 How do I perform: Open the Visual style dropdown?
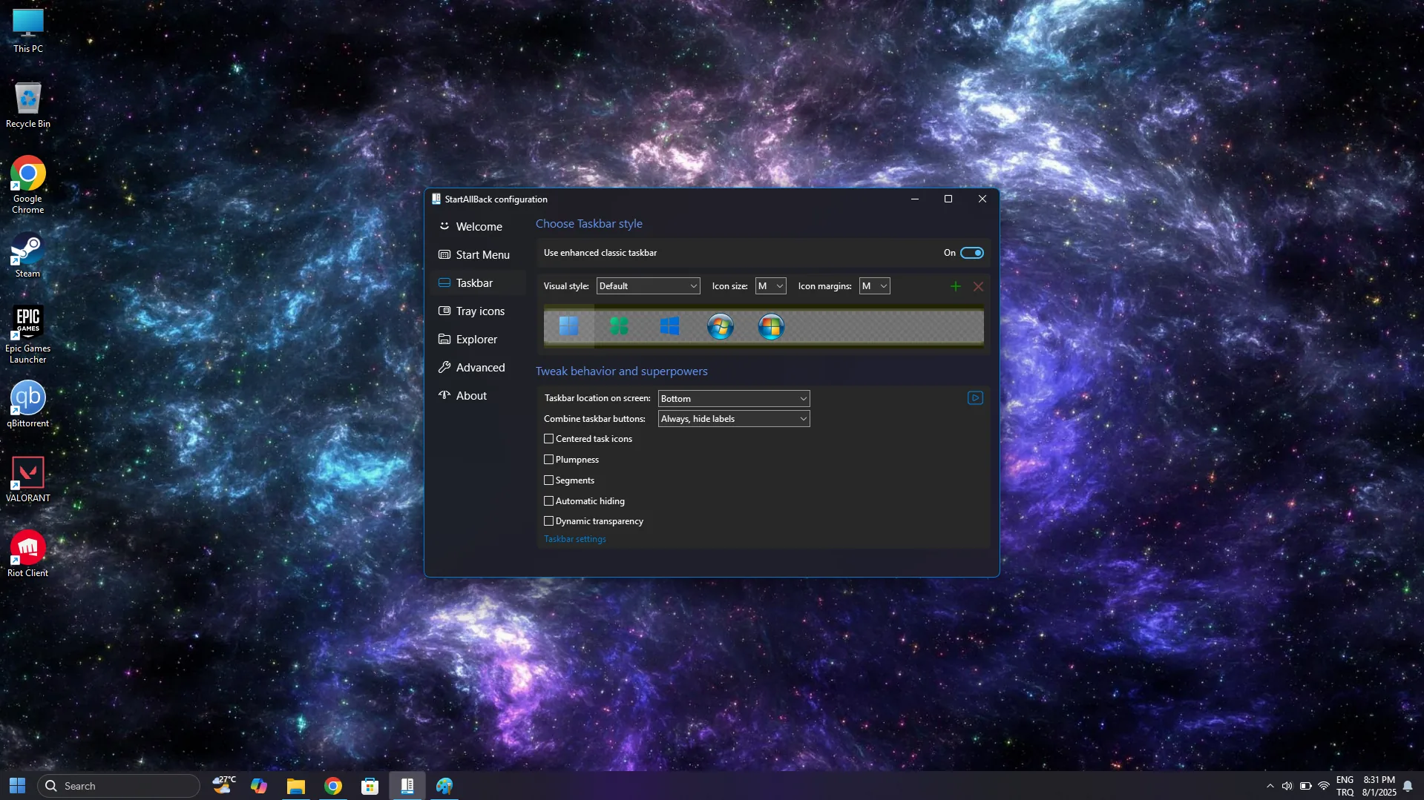click(648, 286)
